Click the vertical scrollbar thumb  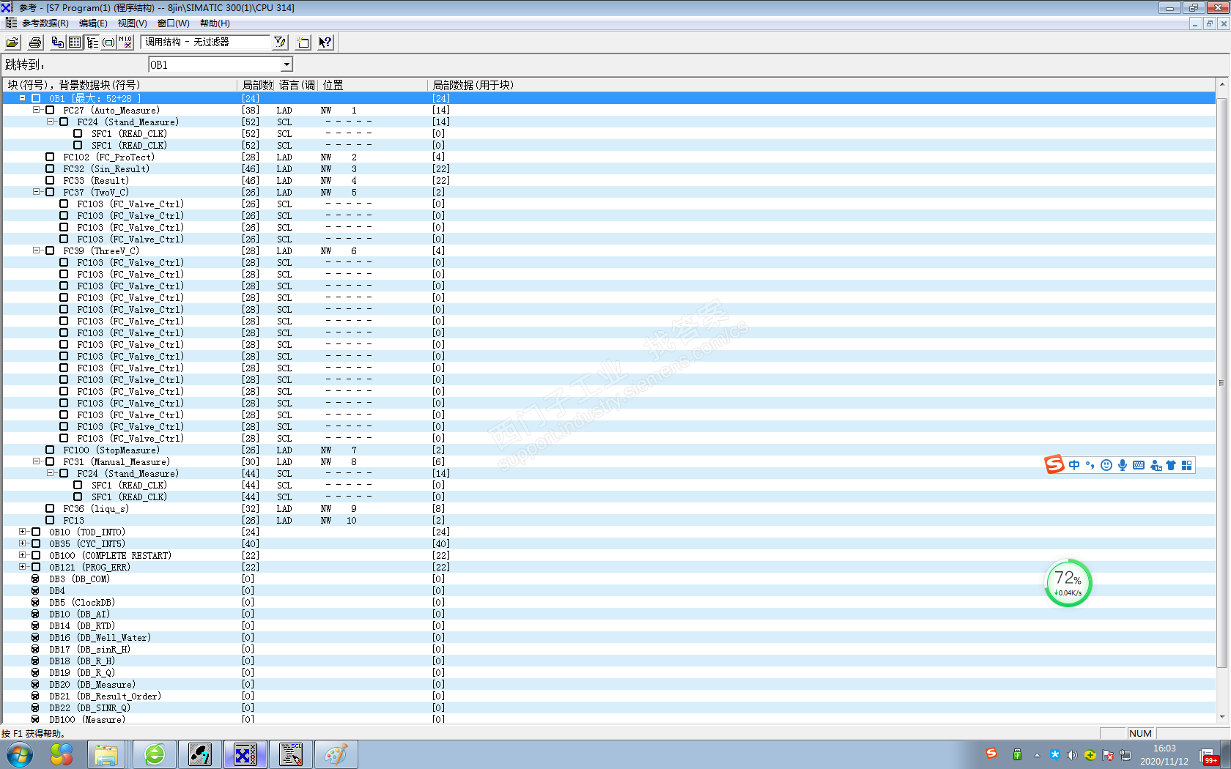click(x=1221, y=382)
